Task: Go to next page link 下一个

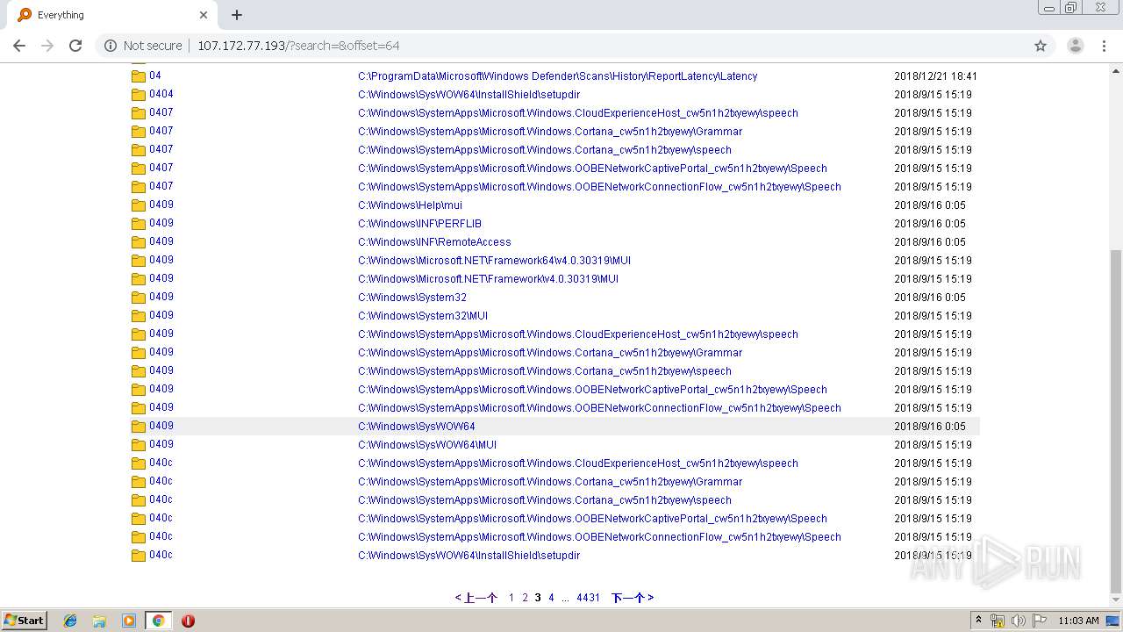Action: [x=633, y=598]
